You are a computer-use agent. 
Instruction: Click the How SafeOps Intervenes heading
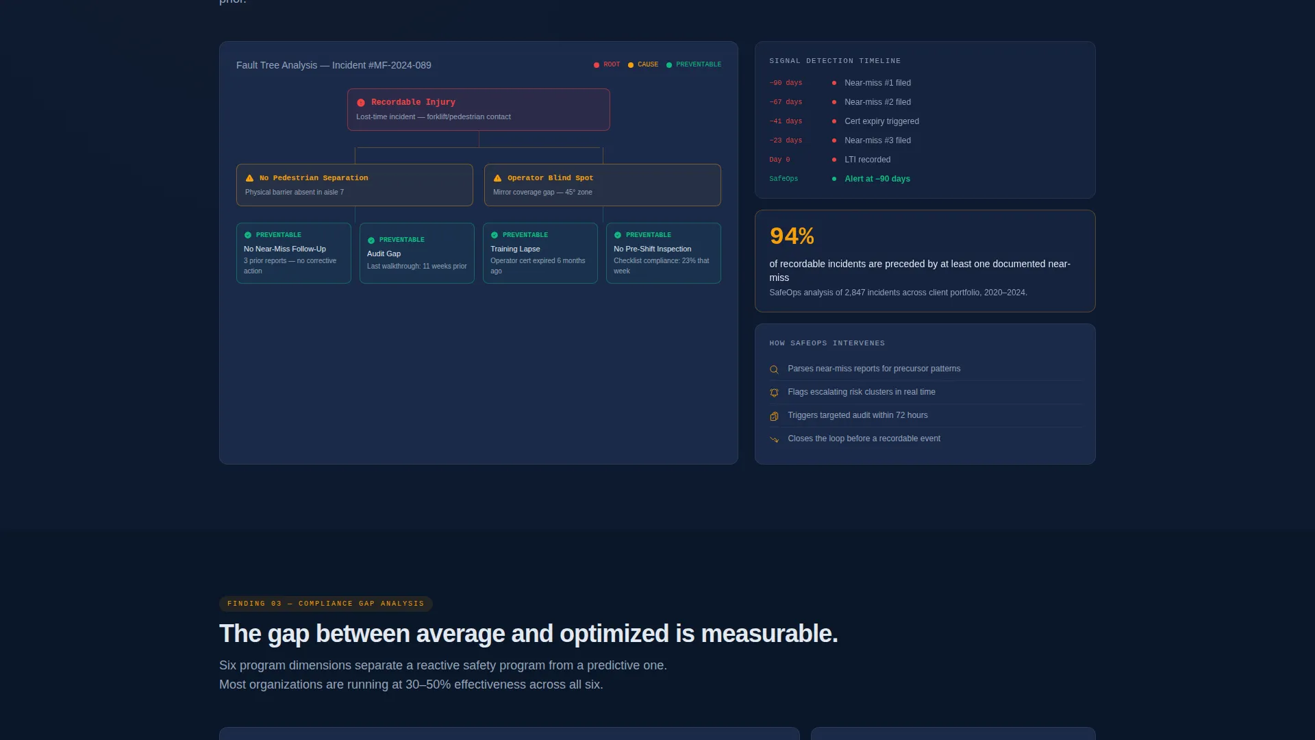(x=827, y=343)
